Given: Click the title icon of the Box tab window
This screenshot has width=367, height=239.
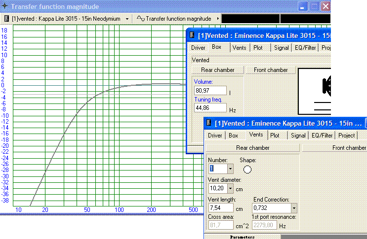Looking at the screenshot, I should pos(192,35).
